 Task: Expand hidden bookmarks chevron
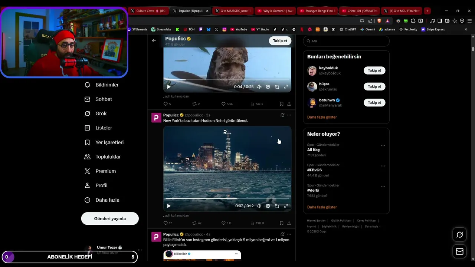pos(466,29)
